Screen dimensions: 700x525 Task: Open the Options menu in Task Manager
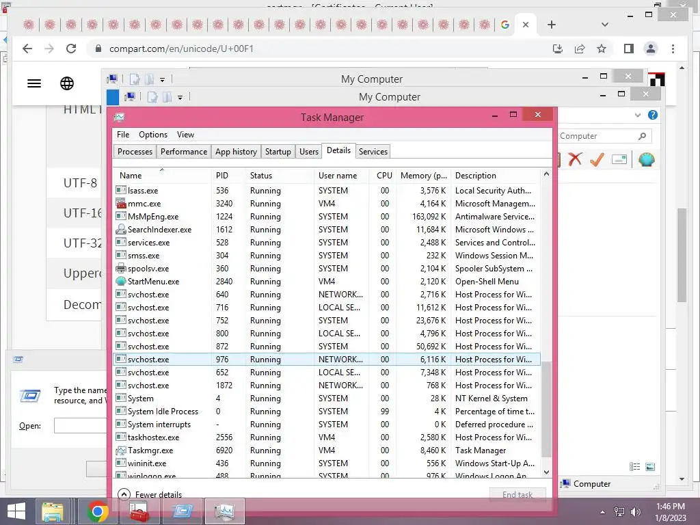152,135
